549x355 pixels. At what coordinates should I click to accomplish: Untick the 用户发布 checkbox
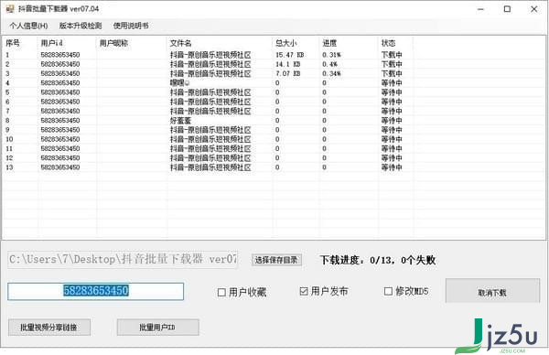[304, 291]
